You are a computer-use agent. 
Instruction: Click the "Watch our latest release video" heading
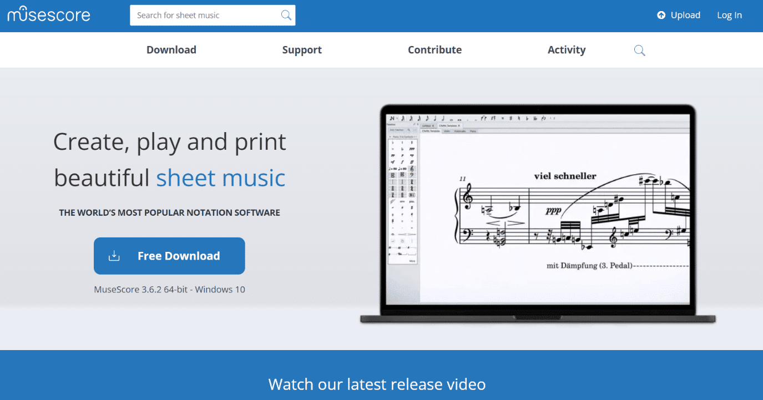377,384
